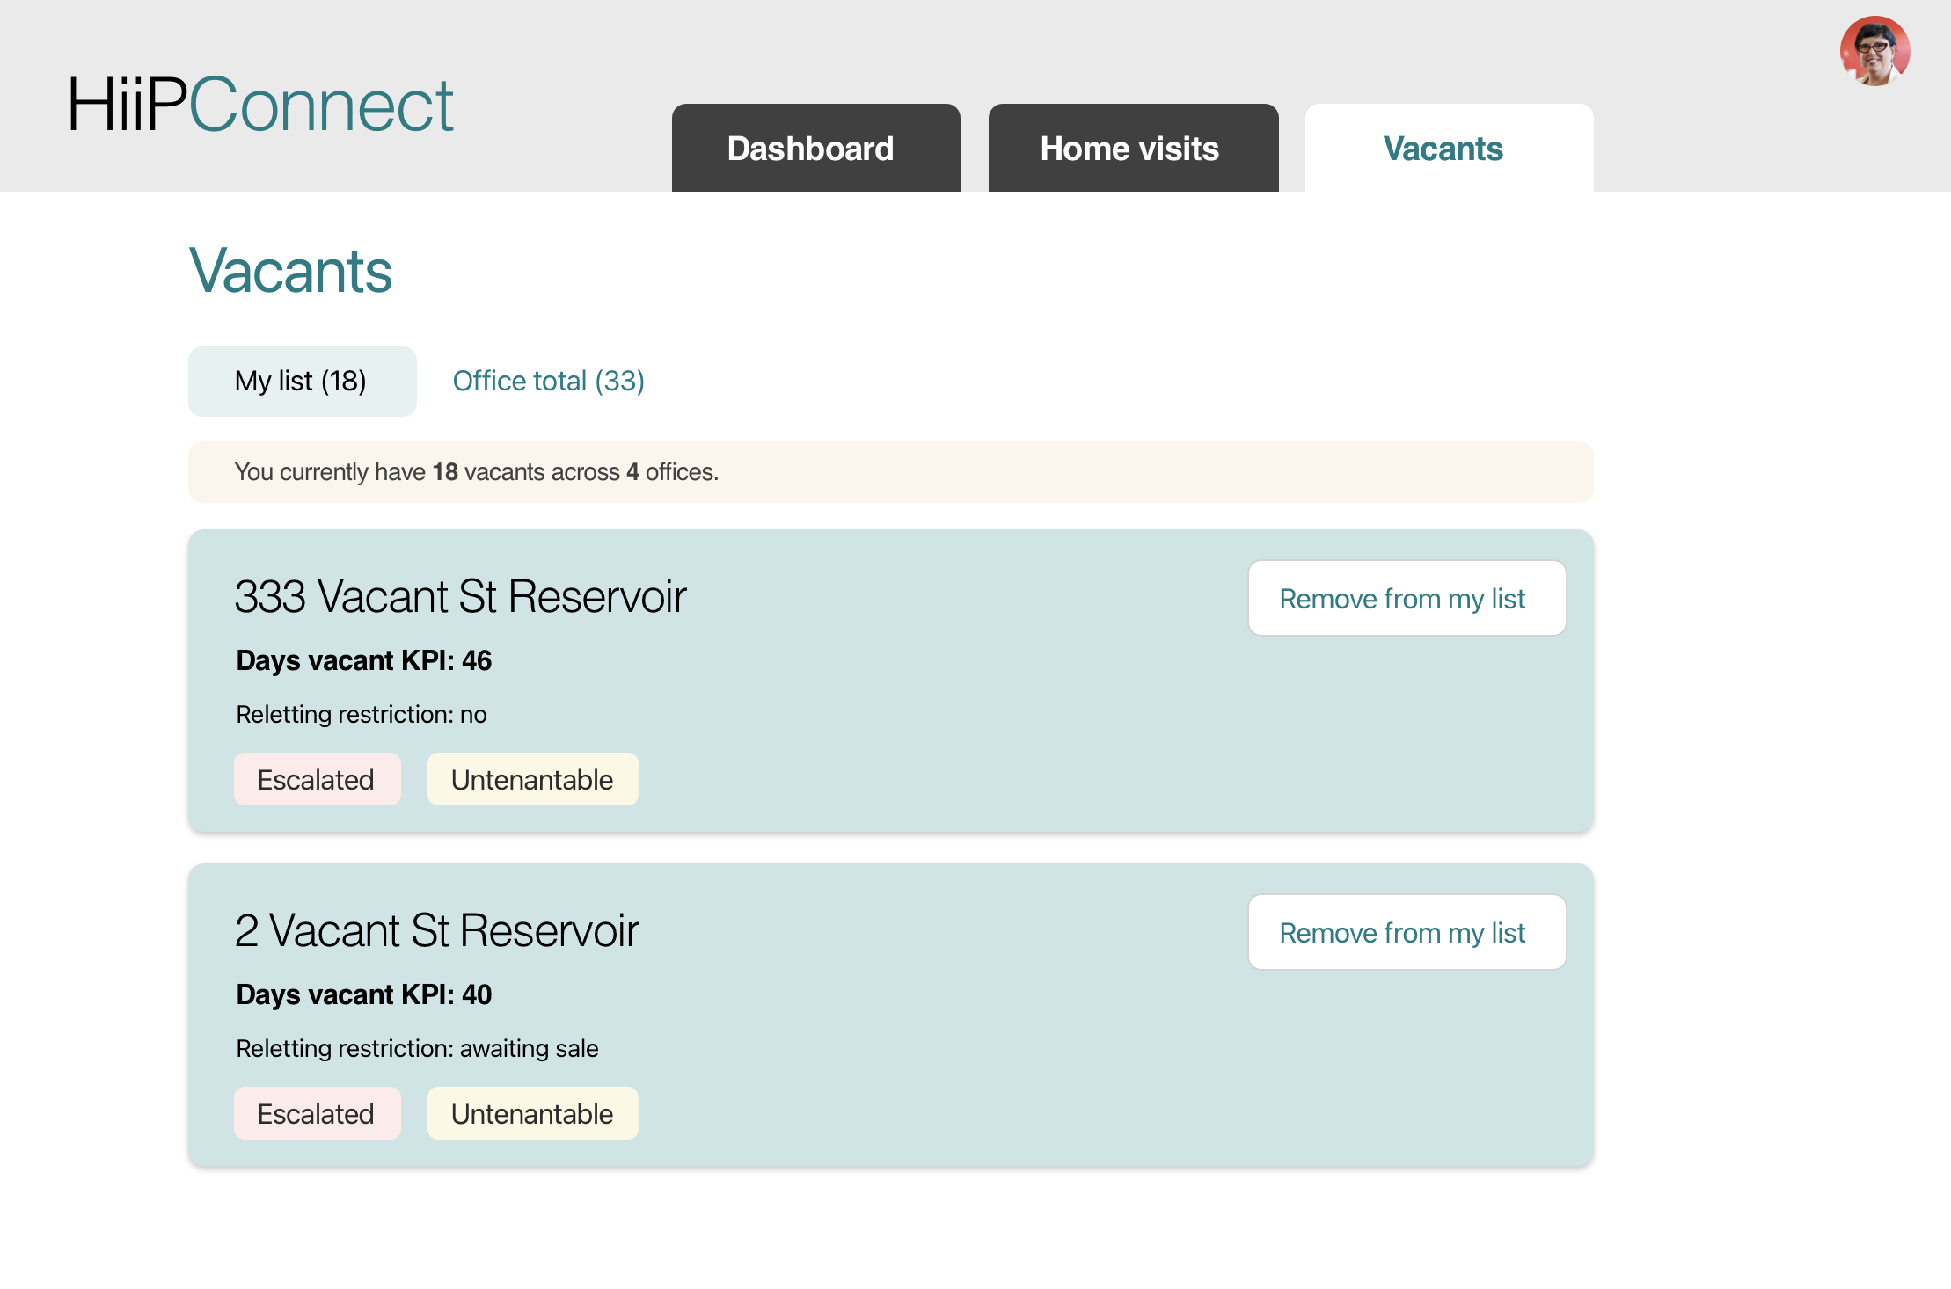Click the user profile avatar
Viewport: 1951px width, 1289px height.
1874,51
